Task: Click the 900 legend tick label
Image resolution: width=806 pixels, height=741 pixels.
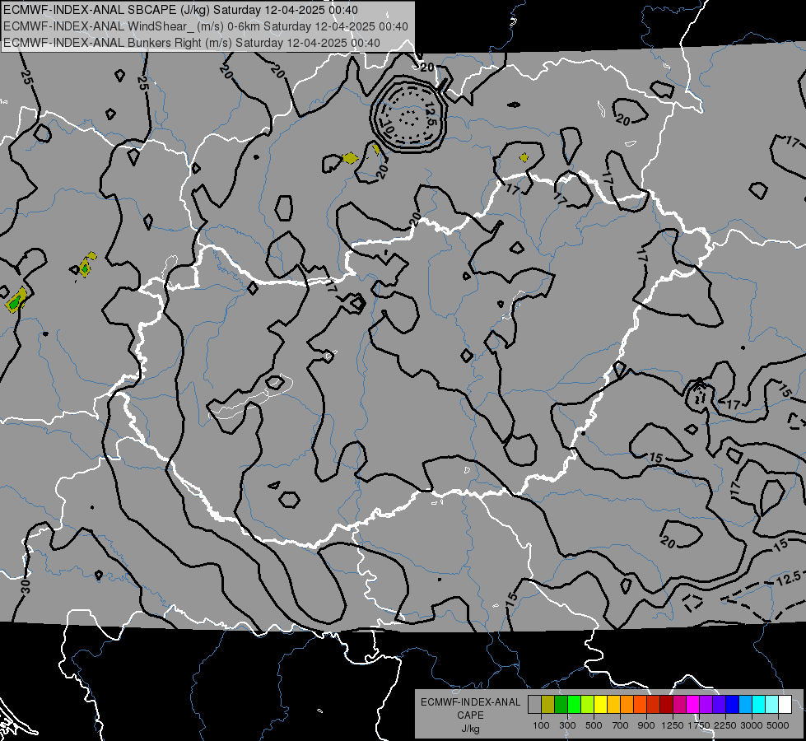Action: pos(646,725)
